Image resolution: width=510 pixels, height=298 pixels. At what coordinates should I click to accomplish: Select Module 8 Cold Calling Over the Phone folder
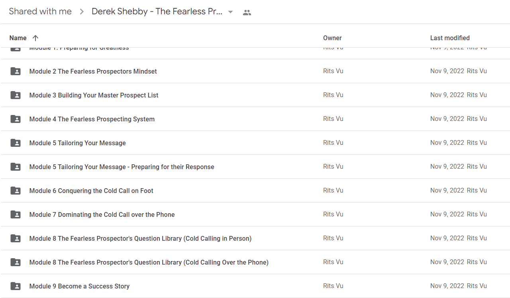point(255,262)
